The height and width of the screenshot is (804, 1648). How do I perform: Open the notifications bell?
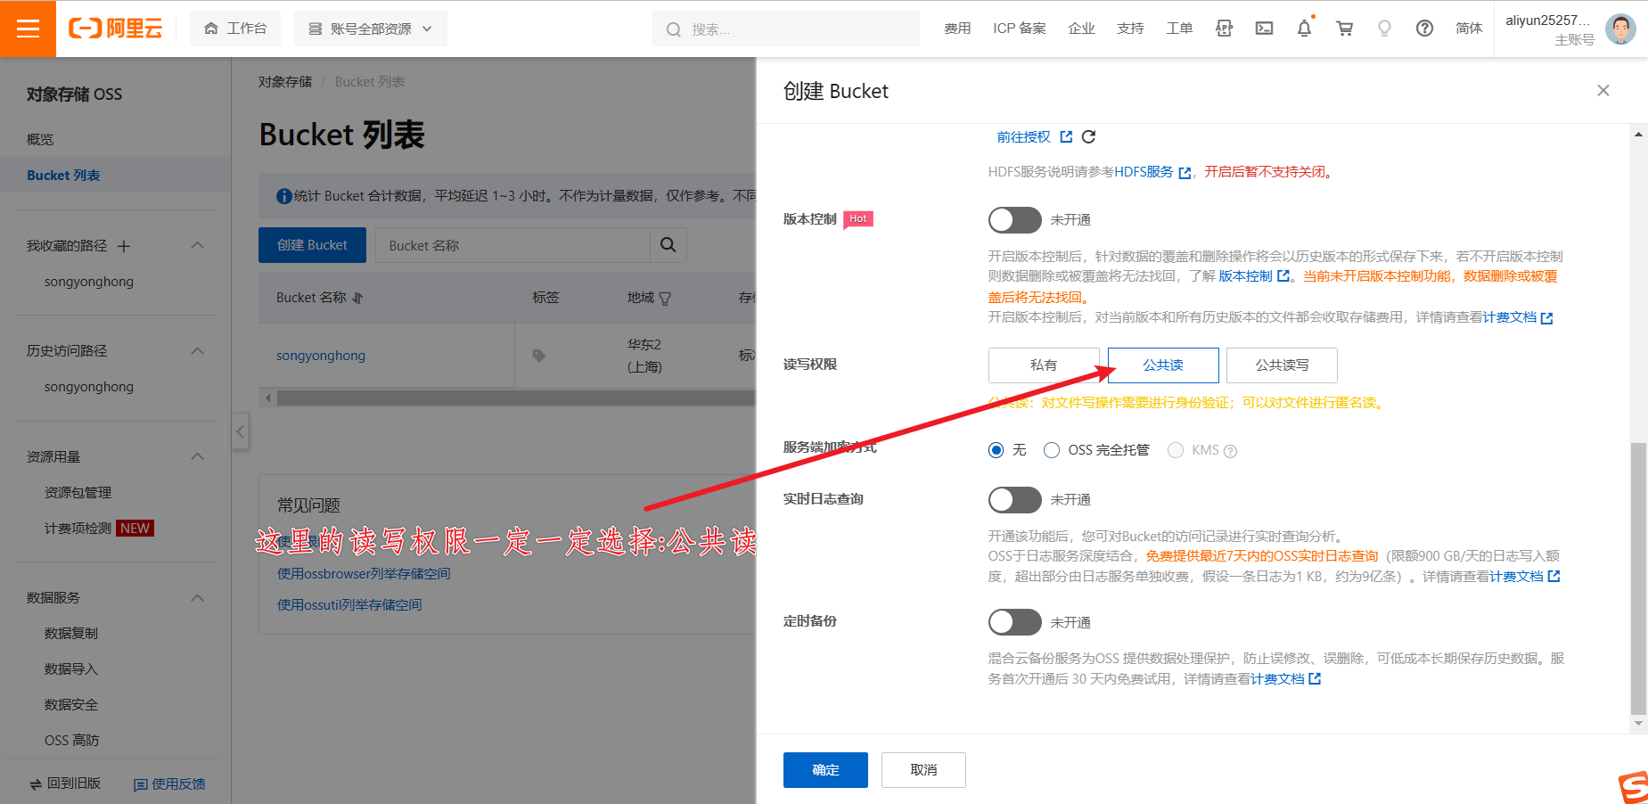(1304, 29)
